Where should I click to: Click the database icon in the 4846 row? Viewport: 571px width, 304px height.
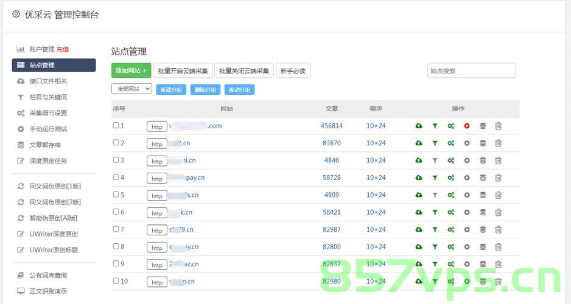[x=483, y=161]
